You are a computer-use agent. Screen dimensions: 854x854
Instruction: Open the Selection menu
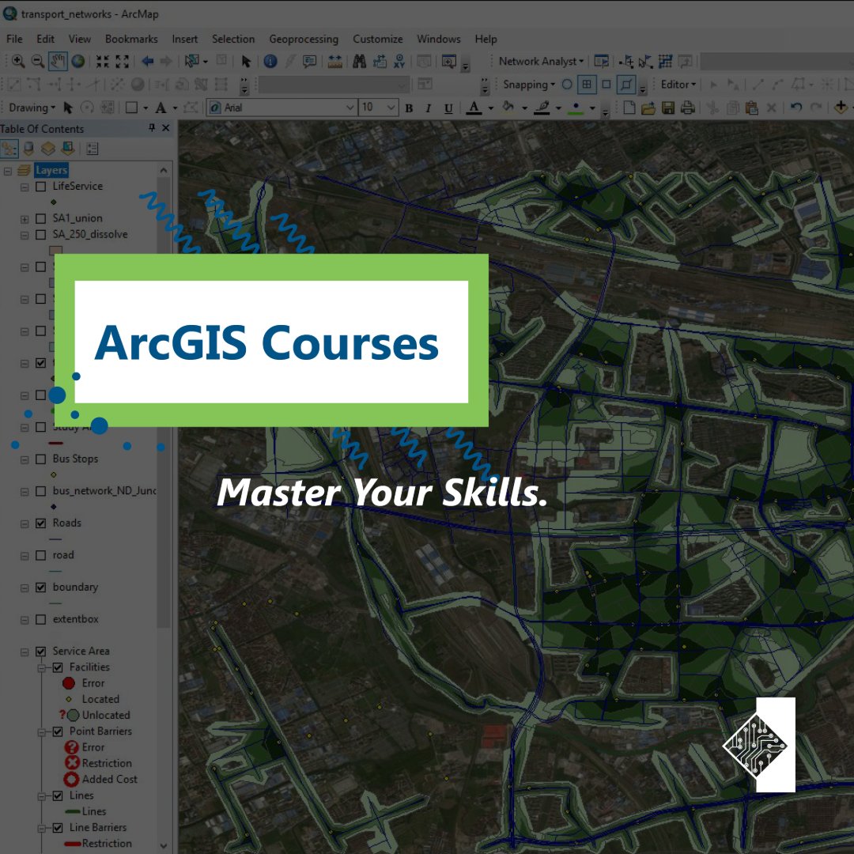233,40
